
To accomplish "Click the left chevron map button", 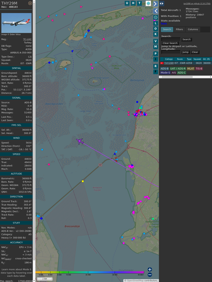I will (x=155, y=11).
